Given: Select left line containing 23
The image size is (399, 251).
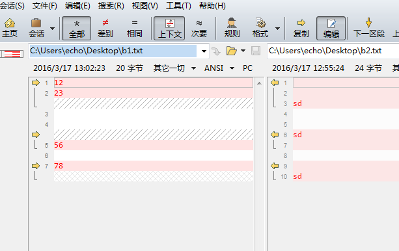Looking at the screenshot, I should [154, 93].
